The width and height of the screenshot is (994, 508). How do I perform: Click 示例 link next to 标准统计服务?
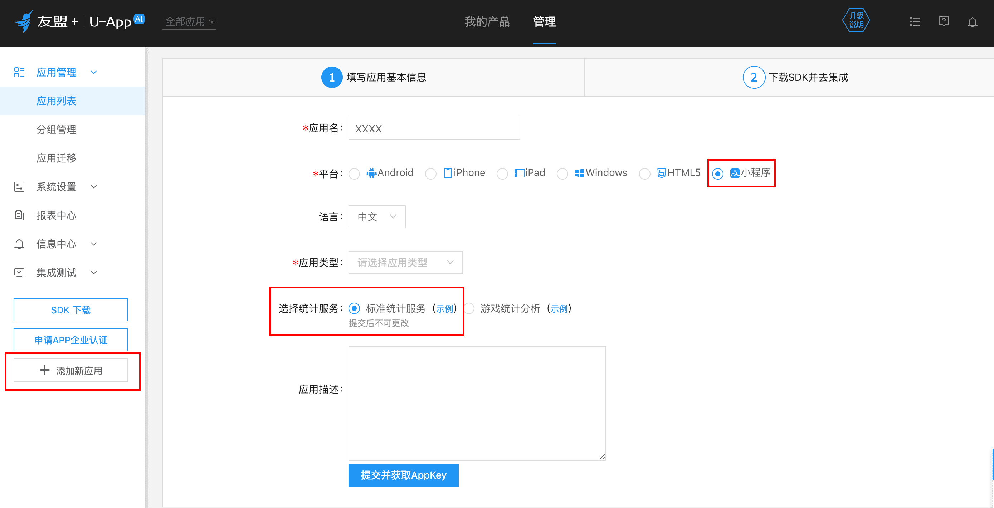click(444, 309)
